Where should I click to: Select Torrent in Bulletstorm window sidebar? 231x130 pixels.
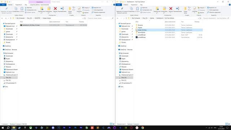pos(123,42)
